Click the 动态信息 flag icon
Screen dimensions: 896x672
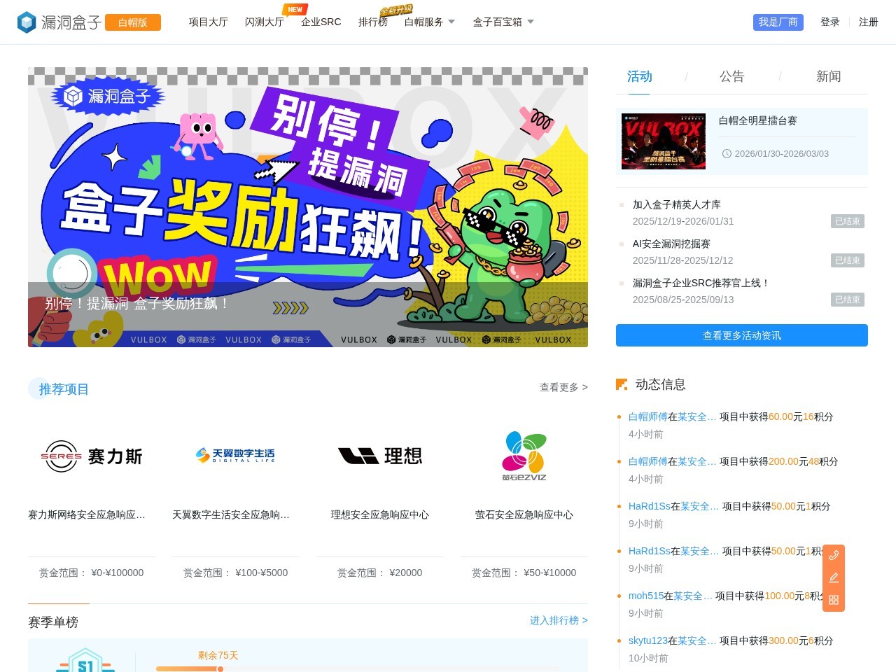tap(621, 384)
